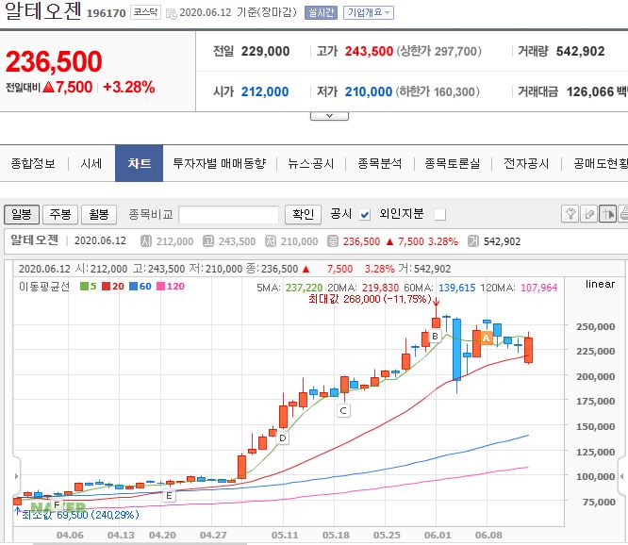628x545 pixels.
Task: Click the 120MA value 107,964
Action: click(x=538, y=288)
